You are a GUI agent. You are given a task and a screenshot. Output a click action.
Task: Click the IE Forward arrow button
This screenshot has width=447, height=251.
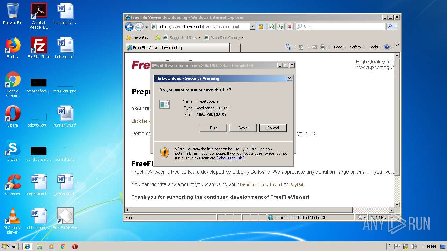pyautogui.click(x=139, y=26)
